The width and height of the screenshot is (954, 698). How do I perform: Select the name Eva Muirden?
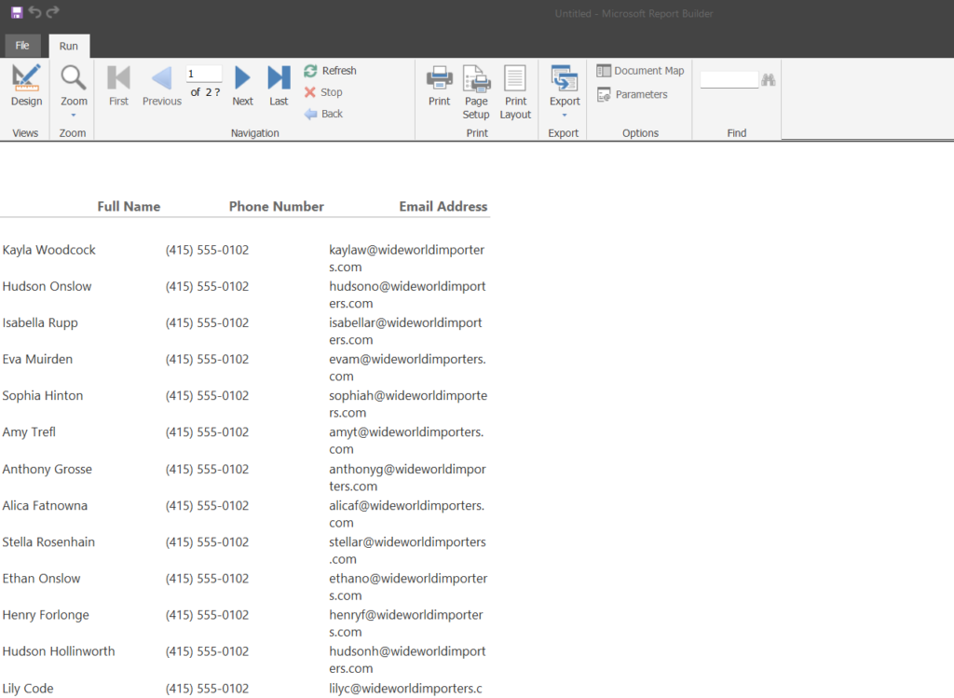[37, 359]
